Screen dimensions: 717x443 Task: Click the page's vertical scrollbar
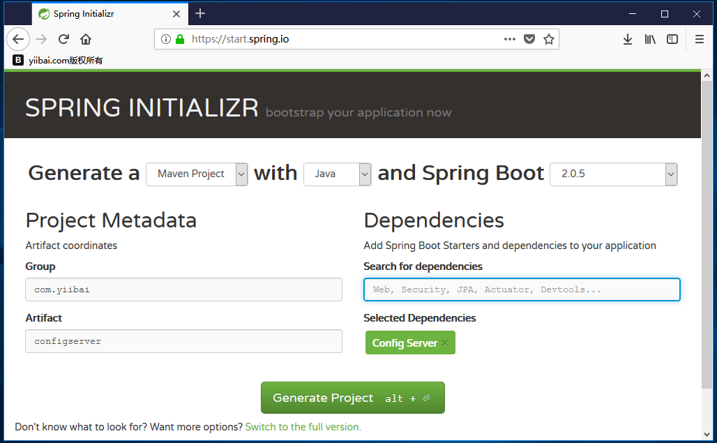tap(707, 230)
